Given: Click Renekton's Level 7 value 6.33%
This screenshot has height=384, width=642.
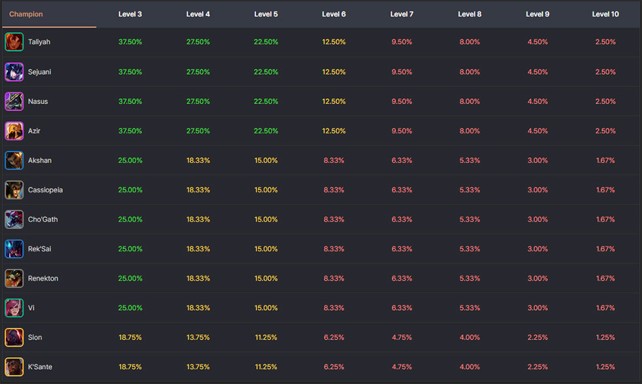Looking at the screenshot, I should click(402, 278).
